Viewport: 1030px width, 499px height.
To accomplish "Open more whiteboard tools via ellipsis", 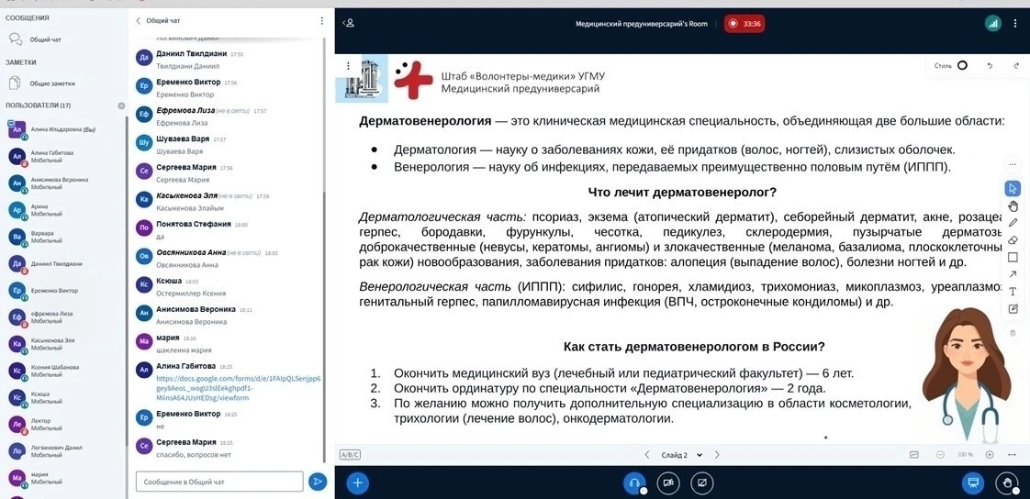I will coord(1013,164).
